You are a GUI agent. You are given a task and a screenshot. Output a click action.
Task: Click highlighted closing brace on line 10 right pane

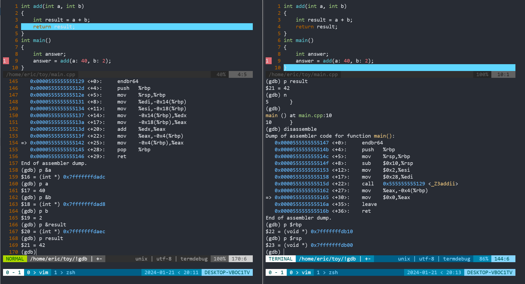point(285,68)
